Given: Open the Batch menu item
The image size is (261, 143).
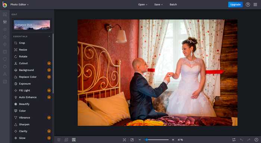Looking at the screenshot, I should tap(173, 4).
